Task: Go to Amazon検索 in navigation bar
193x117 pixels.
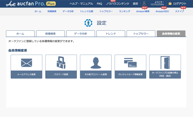Action: tap(143, 11)
